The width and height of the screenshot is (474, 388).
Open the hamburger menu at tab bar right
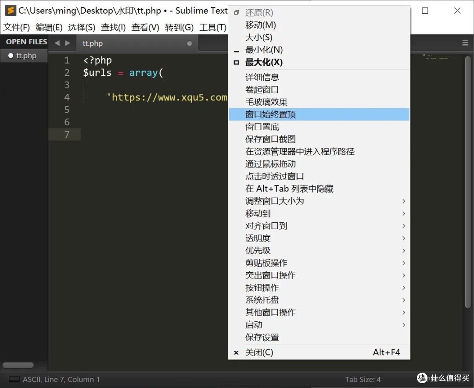click(x=465, y=43)
